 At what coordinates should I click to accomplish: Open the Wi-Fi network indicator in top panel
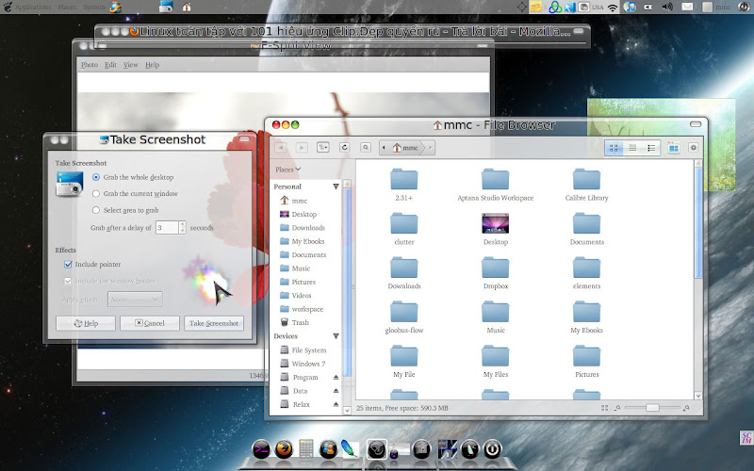[613, 8]
